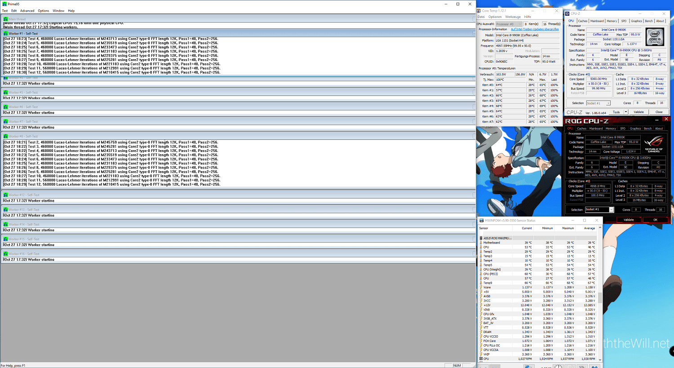
Task: Switch to Graphics tab in CPU-Z
Action: (636, 21)
